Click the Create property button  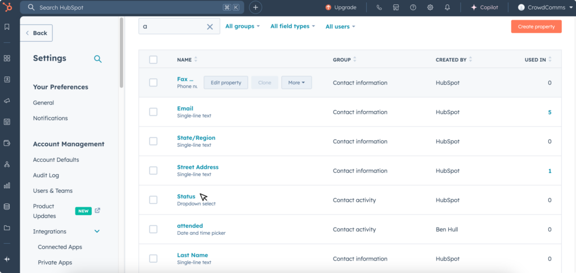point(535,26)
